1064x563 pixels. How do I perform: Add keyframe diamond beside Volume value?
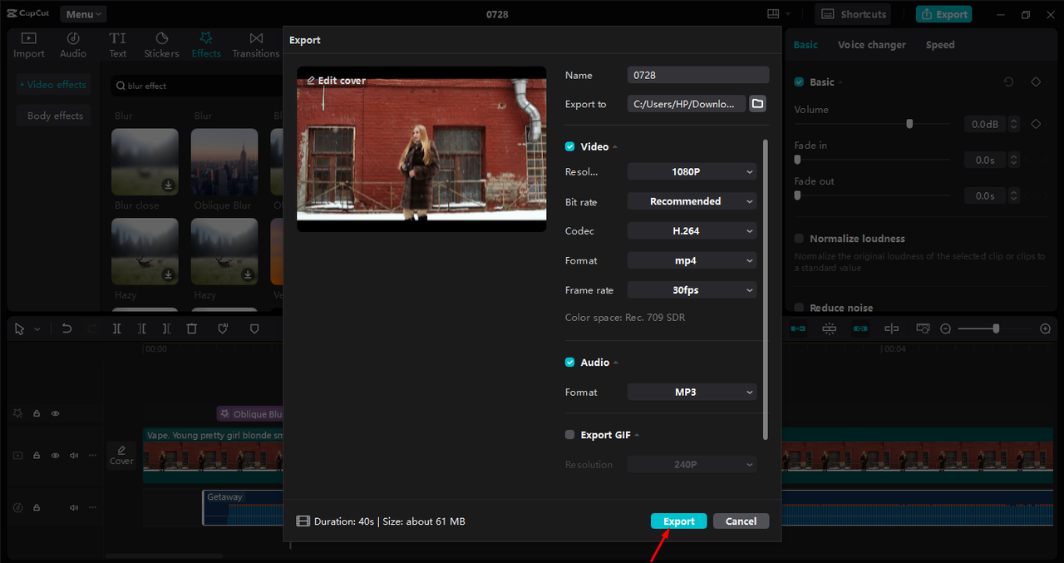tap(1036, 124)
